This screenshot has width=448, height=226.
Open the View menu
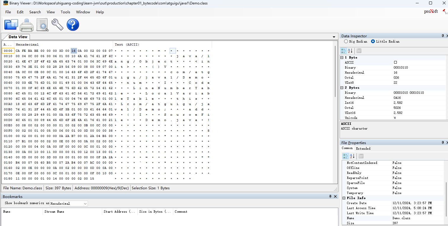pyautogui.click(x=51, y=12)
